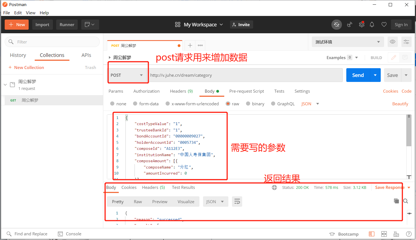Viewport: 416px width, 240px height.
Task: Open keyboard shortcuts icon in status bar
Action: 396,234
